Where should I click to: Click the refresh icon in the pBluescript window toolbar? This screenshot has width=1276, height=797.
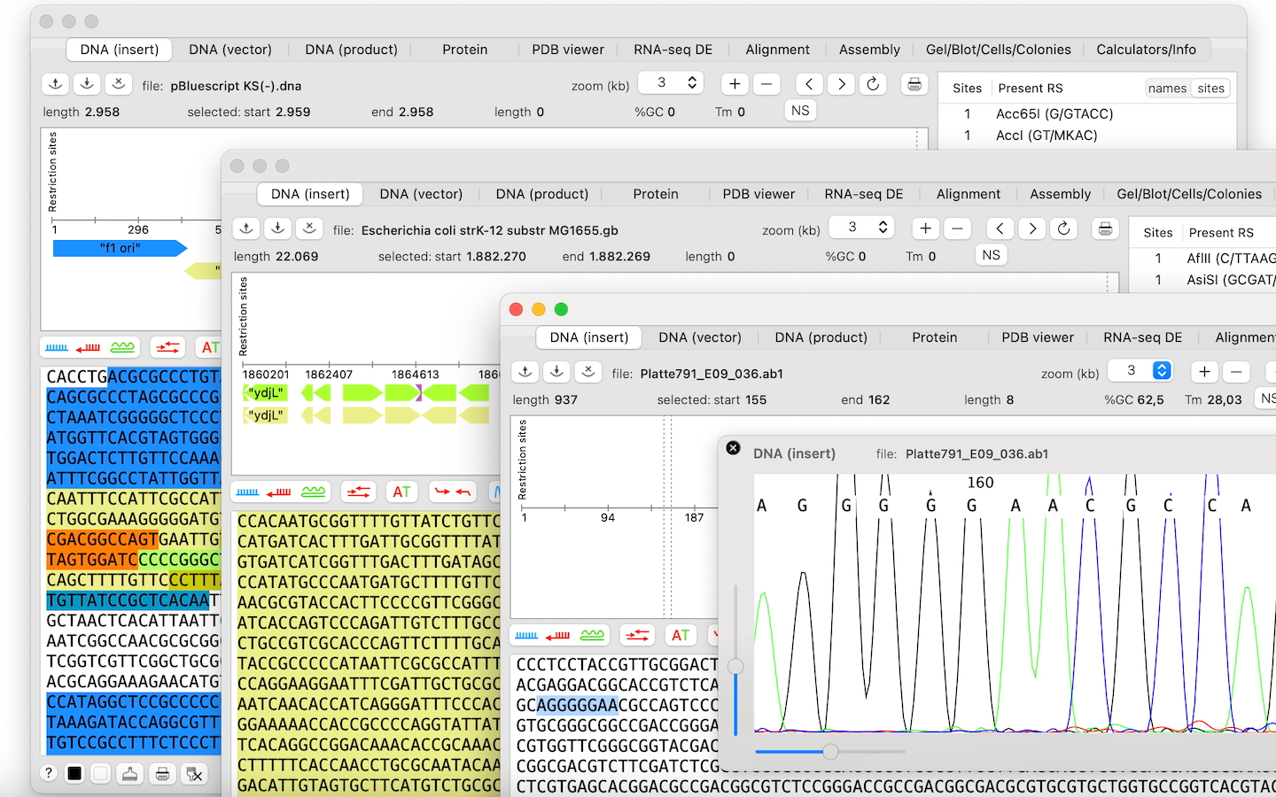point(873,84)
